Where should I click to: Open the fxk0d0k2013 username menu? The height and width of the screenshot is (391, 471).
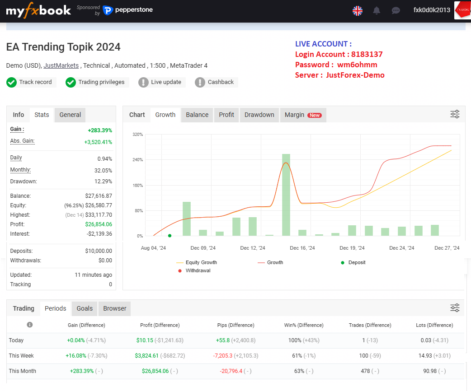tap(432, 10)
